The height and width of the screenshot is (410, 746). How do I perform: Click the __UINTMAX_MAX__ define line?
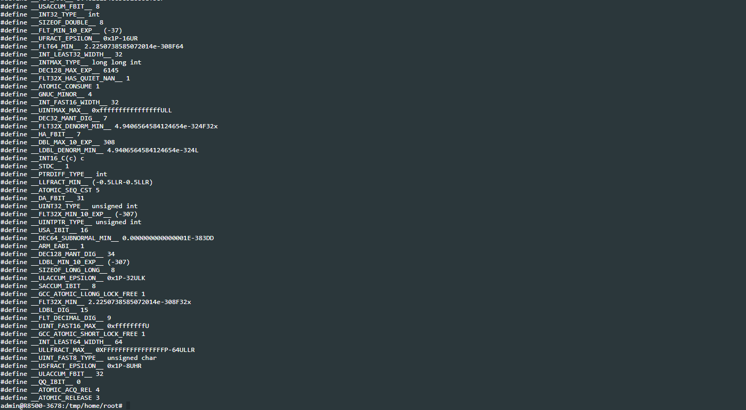86,110
